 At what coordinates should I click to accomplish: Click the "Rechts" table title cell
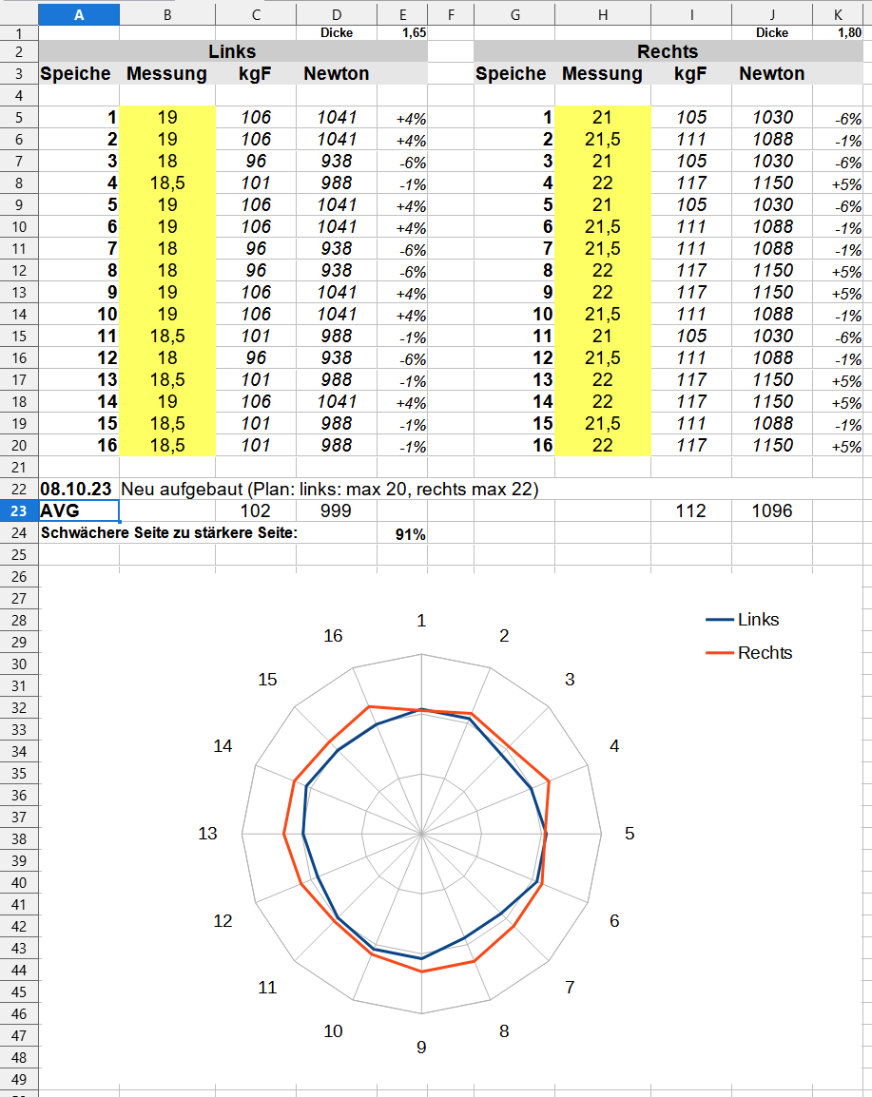668,51
